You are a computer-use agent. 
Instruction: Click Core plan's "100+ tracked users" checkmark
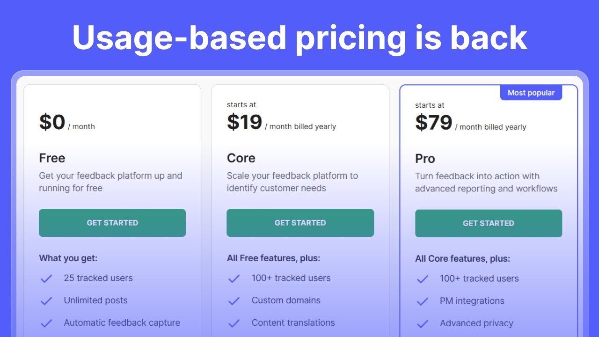tap(234, 278)
